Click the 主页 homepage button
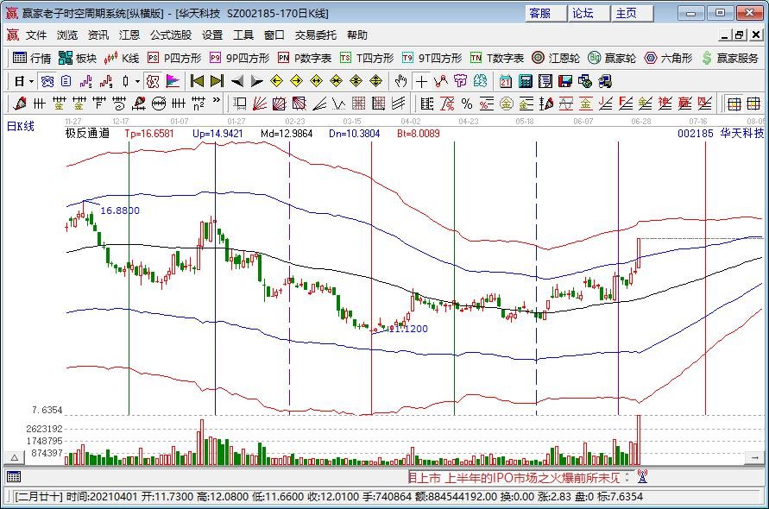 click(x=632, y=13)
